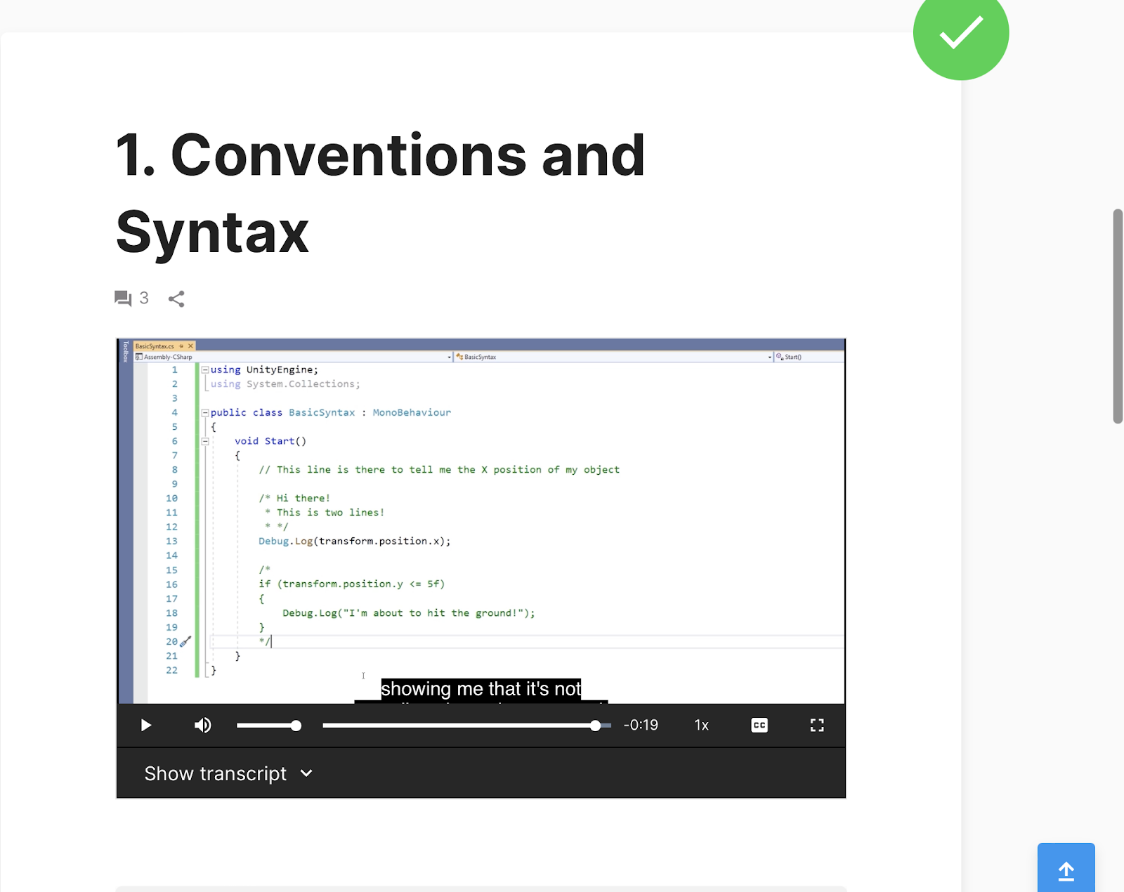The height and width of the screenshot is (892, 1124).
Task: Click the remaining time indicator -0:19
Action: pyautogui.click(x=641, y=725)
